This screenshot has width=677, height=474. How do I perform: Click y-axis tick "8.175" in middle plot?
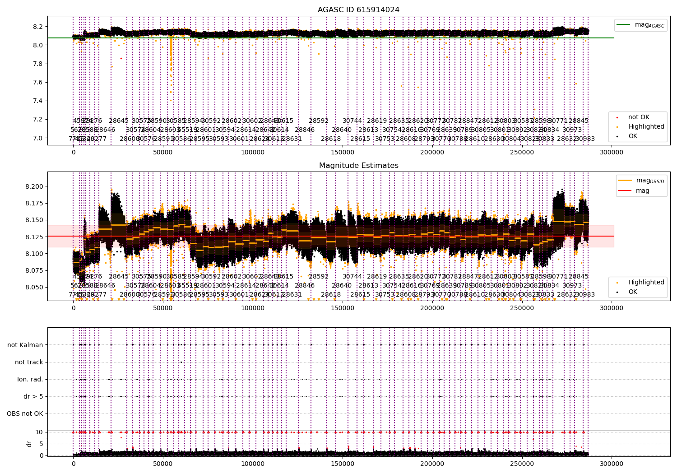point(34,204)
